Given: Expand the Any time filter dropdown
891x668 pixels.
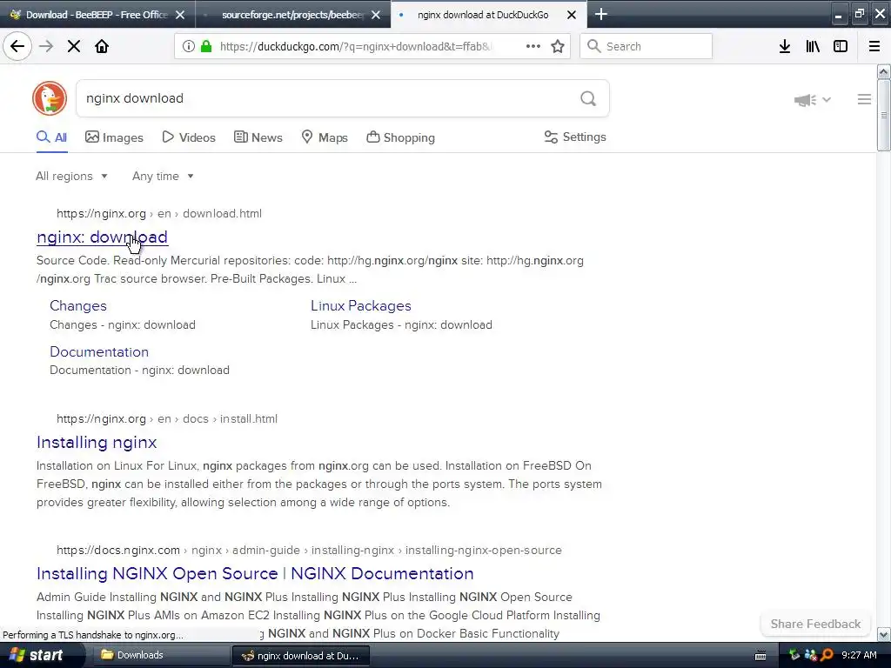Looking at the screenshot, I should pyautogui.click(x=163, y=176).
